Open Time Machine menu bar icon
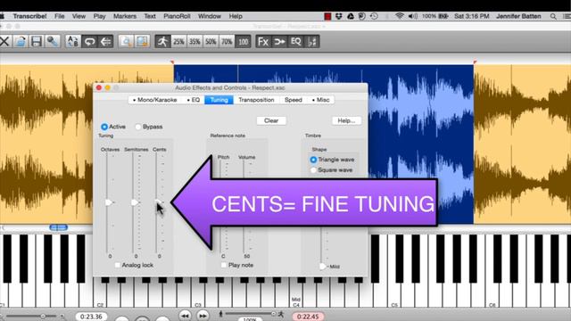 point(374,16)
